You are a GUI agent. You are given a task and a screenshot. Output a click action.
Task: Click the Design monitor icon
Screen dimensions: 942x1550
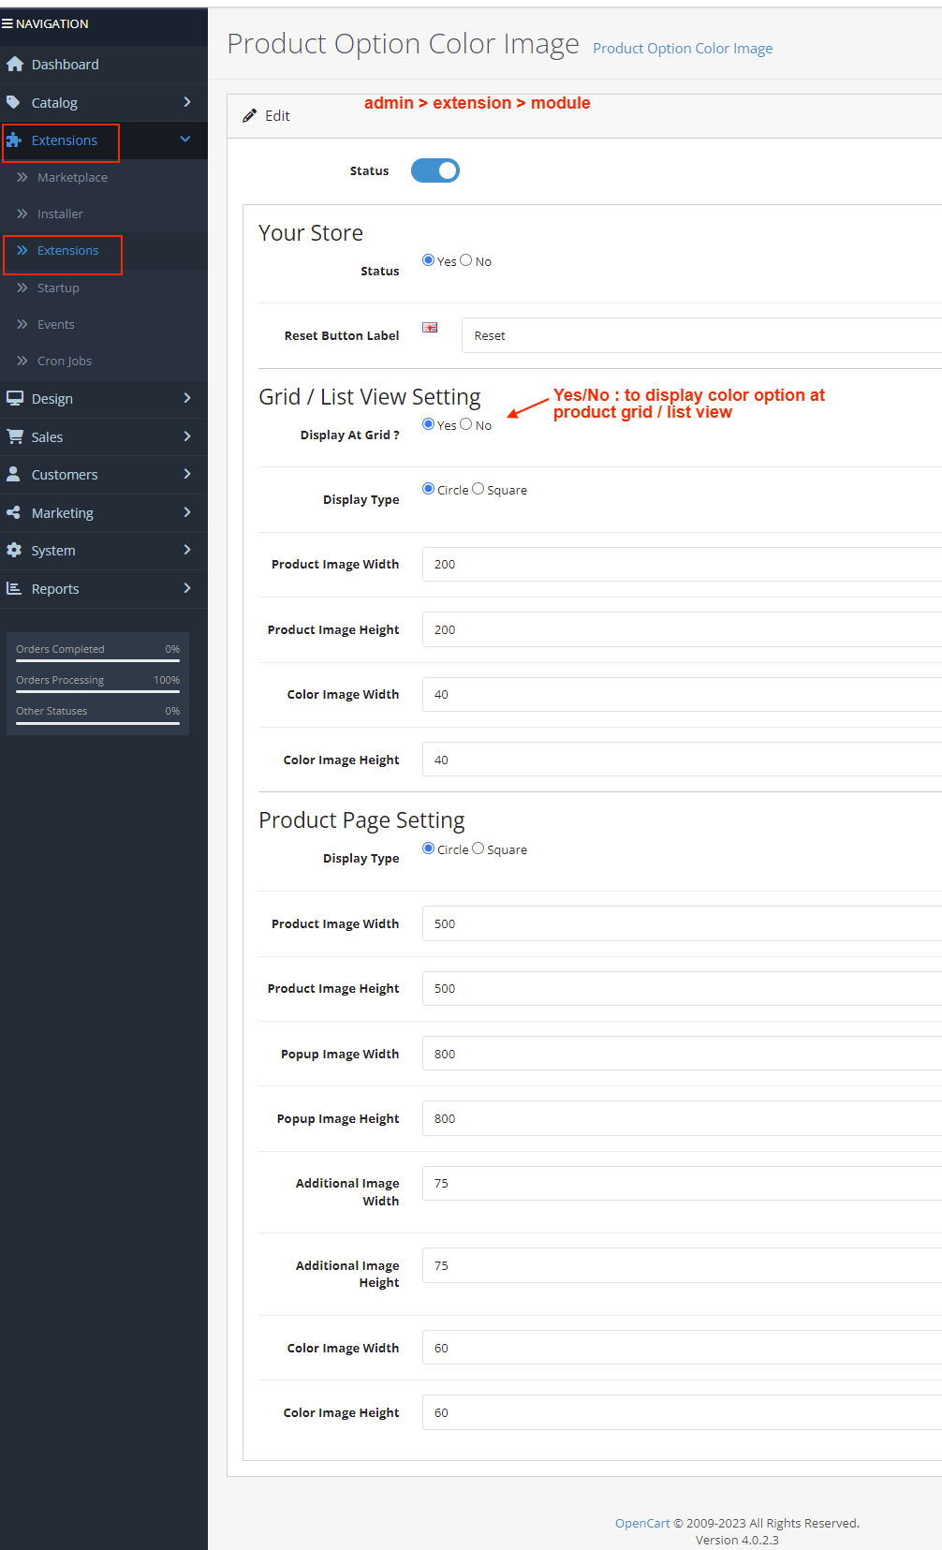point(14,398)
